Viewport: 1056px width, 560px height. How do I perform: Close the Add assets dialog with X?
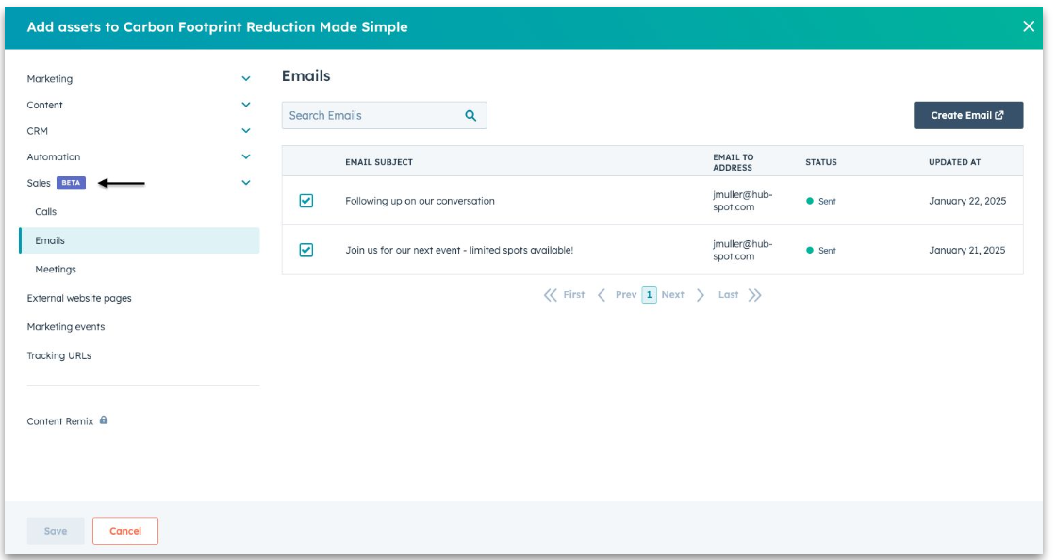(1029, 26)
